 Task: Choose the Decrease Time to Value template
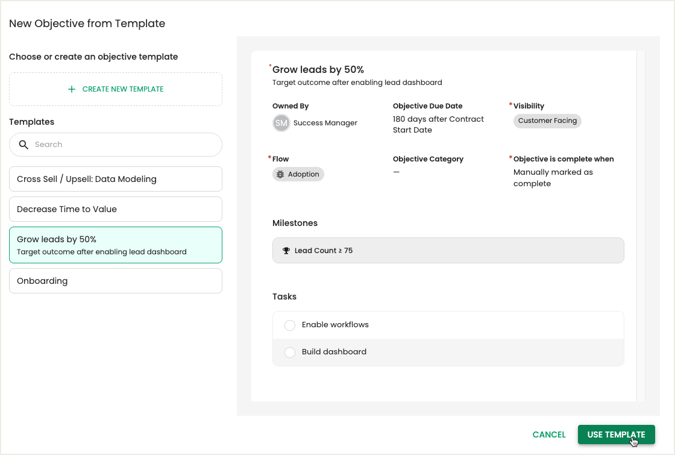[116, 209]
